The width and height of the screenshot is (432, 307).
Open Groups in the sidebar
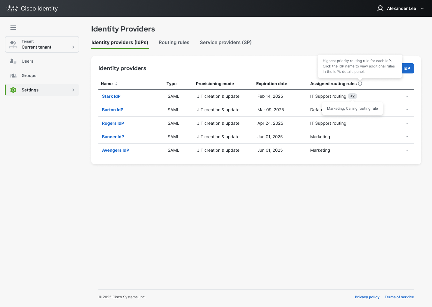point(42,76)
